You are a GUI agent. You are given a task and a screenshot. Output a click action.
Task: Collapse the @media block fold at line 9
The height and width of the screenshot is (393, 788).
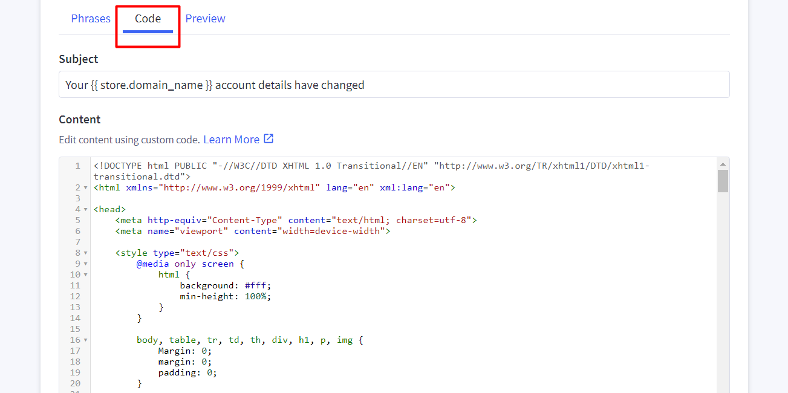(x=86, y=264)
